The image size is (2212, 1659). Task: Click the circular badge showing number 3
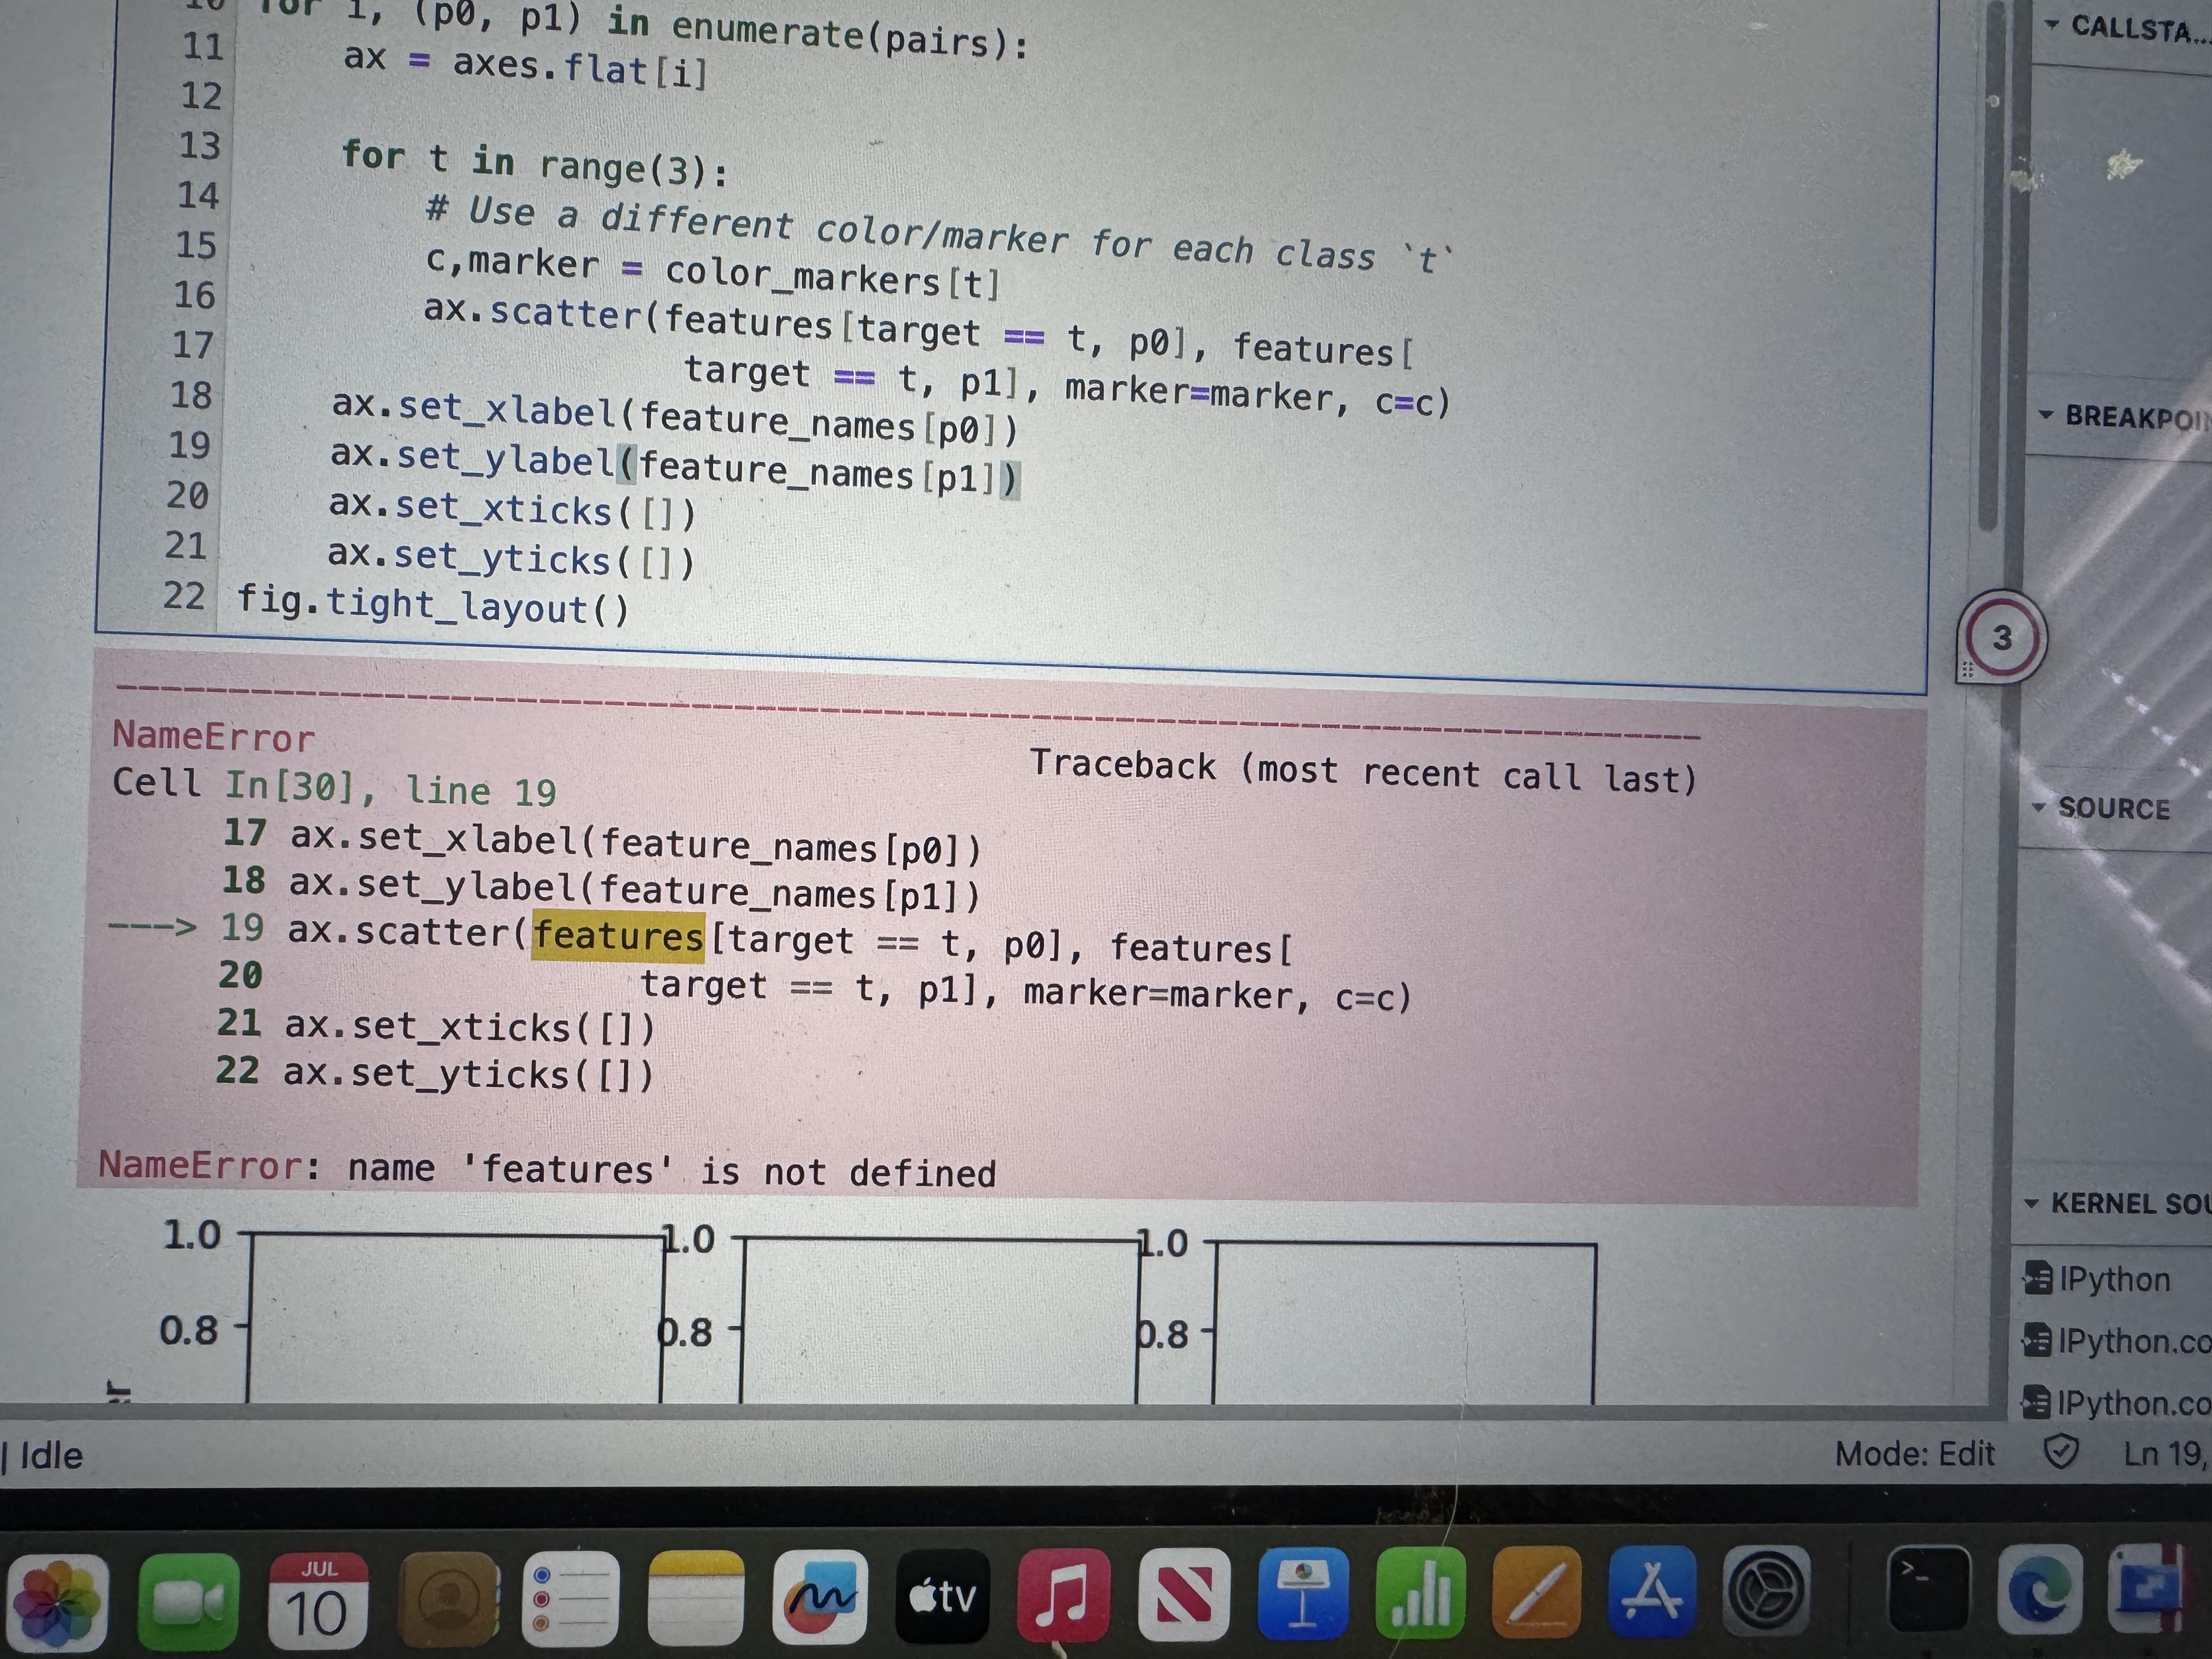2001,637
